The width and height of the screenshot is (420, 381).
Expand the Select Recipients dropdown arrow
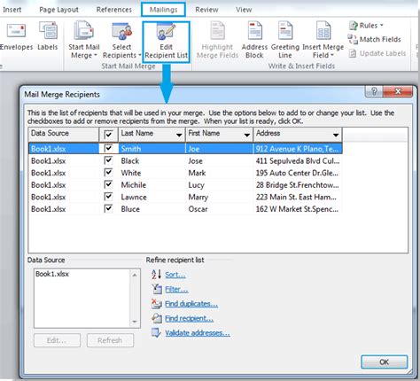click(140, 56)
